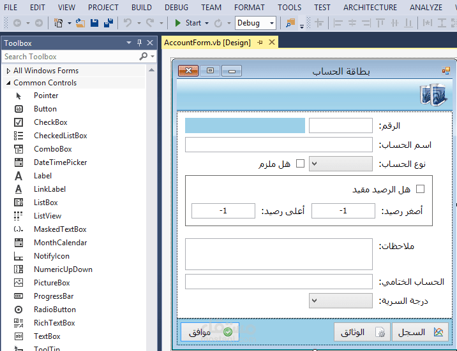Viewport: 457px width, 351px height.
Task: Open the Undo history dropdown arrow
Action: 139,23
